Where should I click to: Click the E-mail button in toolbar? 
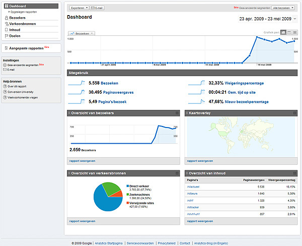point(97,8)
